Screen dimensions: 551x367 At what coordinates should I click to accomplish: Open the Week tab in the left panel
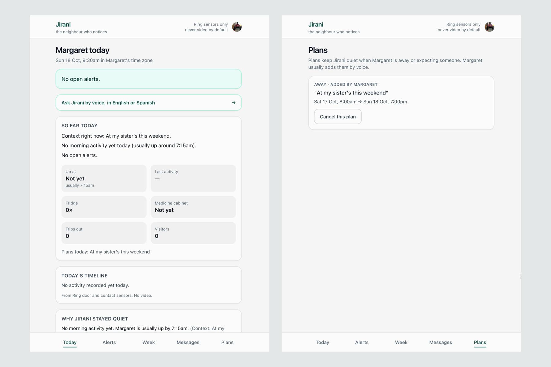point(148,342)
